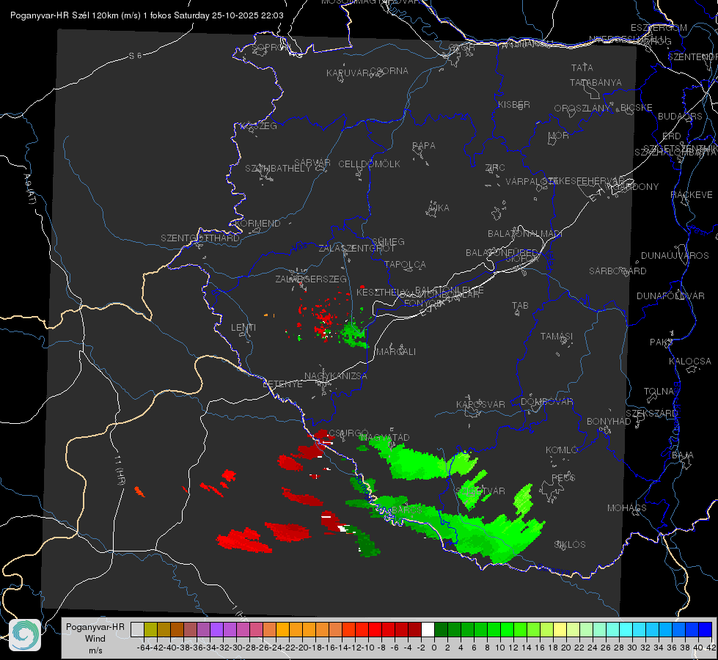This screenshot has height=660, width=718.
Task: Click the DUNAFÖLDVÁR label
Action: [670, 296]
